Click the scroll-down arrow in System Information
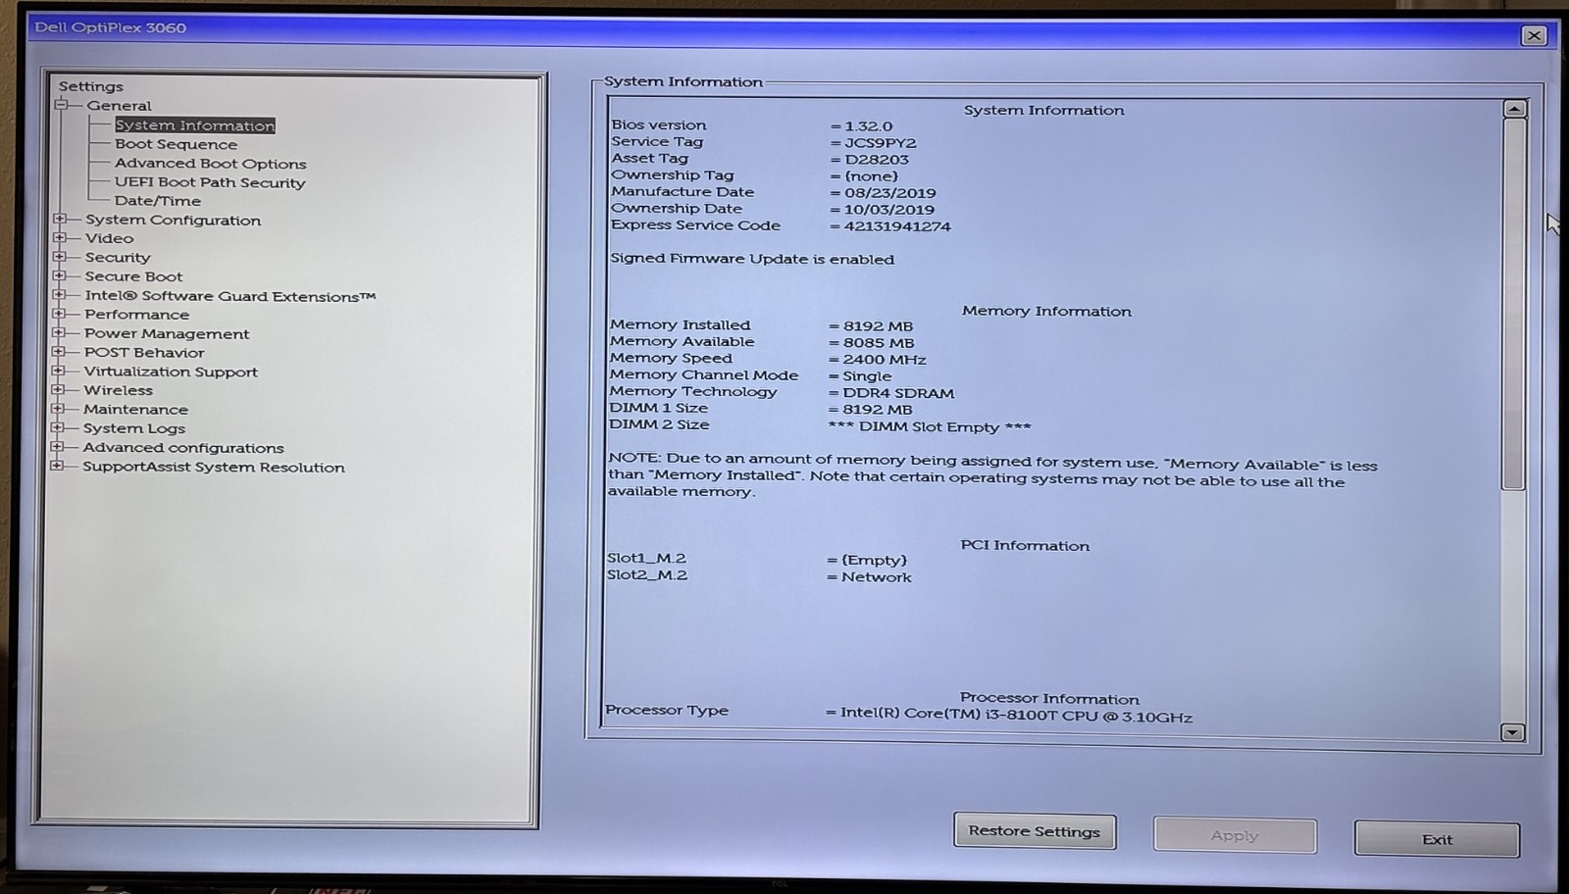 (1512, 732)
